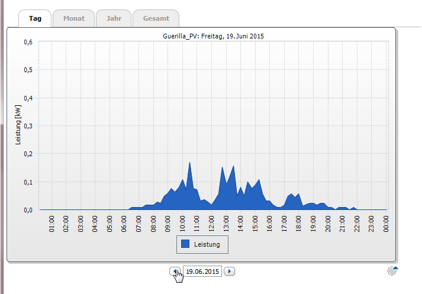Screen dimensions: 422x294
Task: Click the blue Leistung legend swatch
Action: [x=185, y=244]
